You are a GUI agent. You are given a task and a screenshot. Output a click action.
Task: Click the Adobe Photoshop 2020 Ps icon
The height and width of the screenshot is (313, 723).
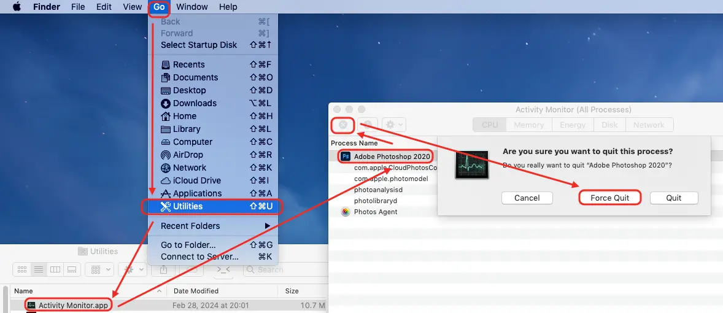[346, 156]
